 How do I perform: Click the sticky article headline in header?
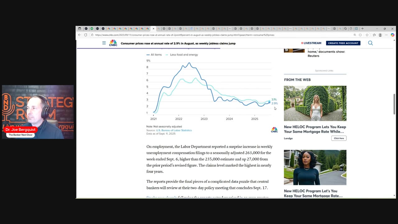(x=178, y=43)
